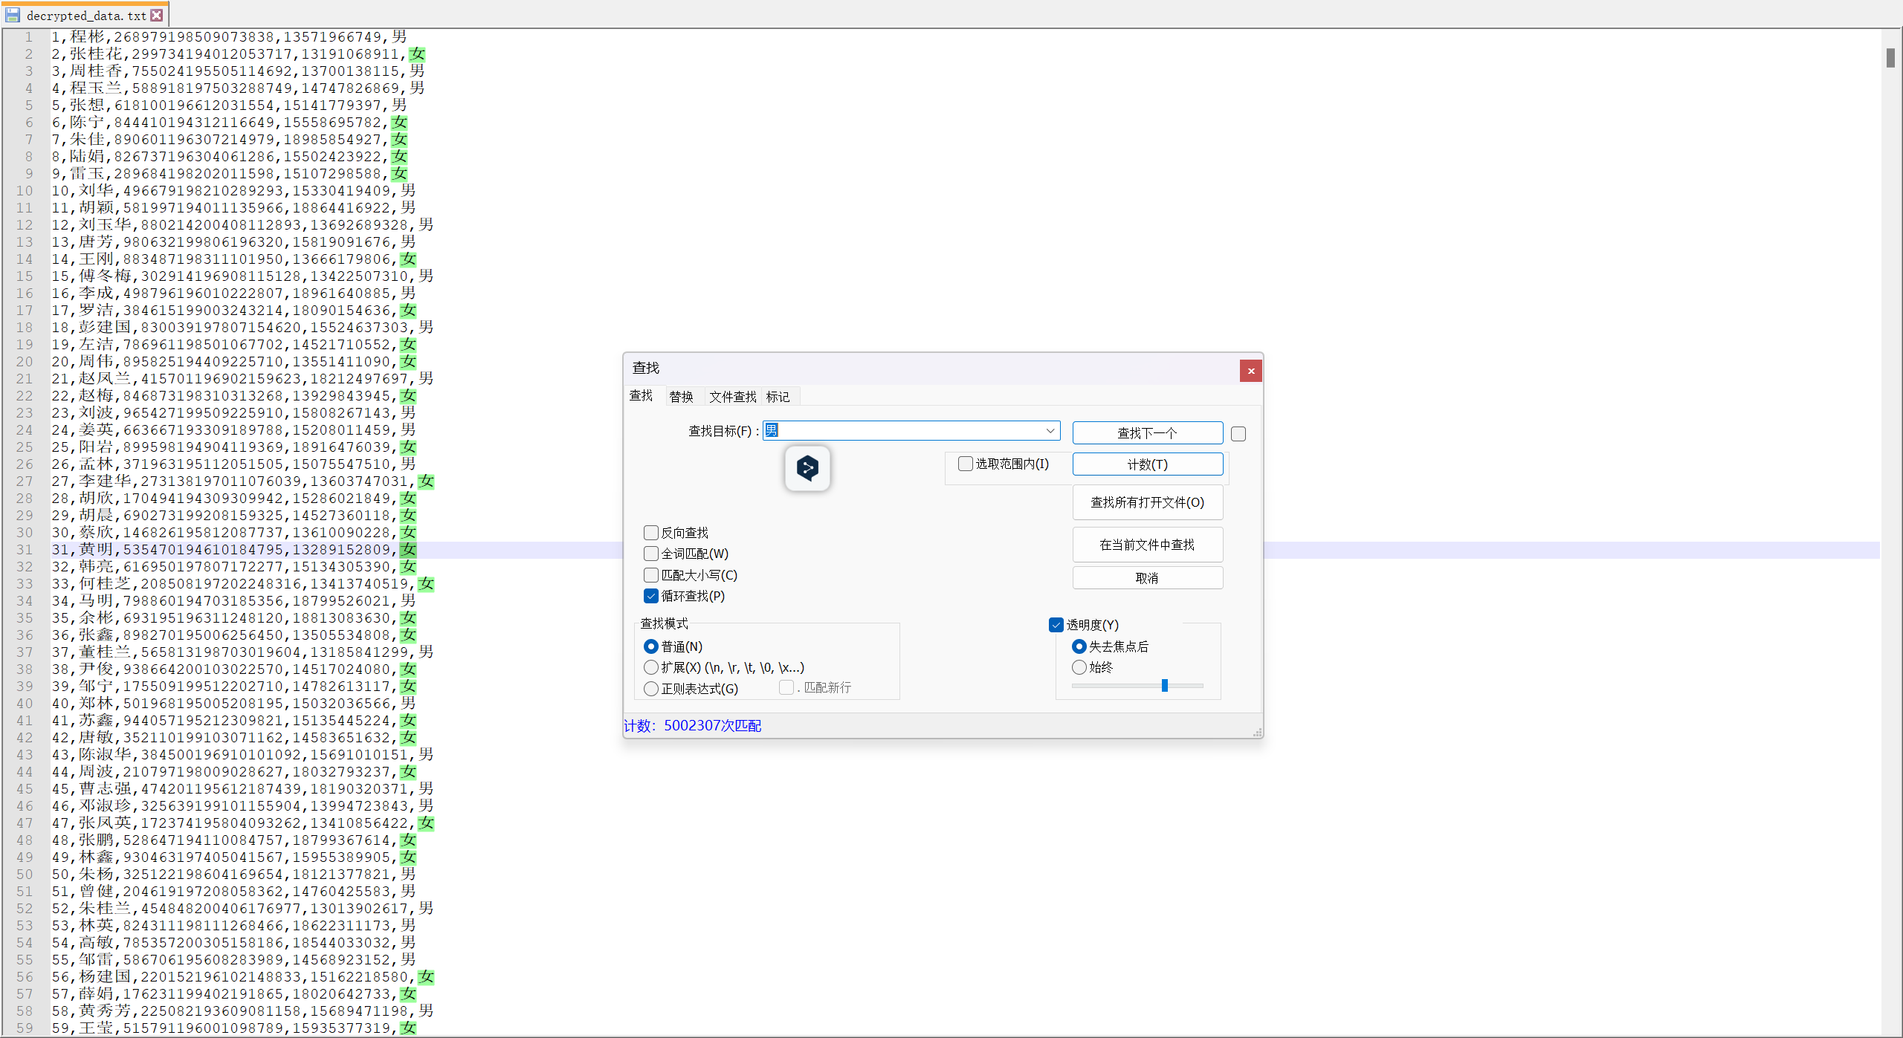The width and height of the screenshot is (1903, 1038).
Task: Click line 31 text 黄明
Action: (97, 550)
